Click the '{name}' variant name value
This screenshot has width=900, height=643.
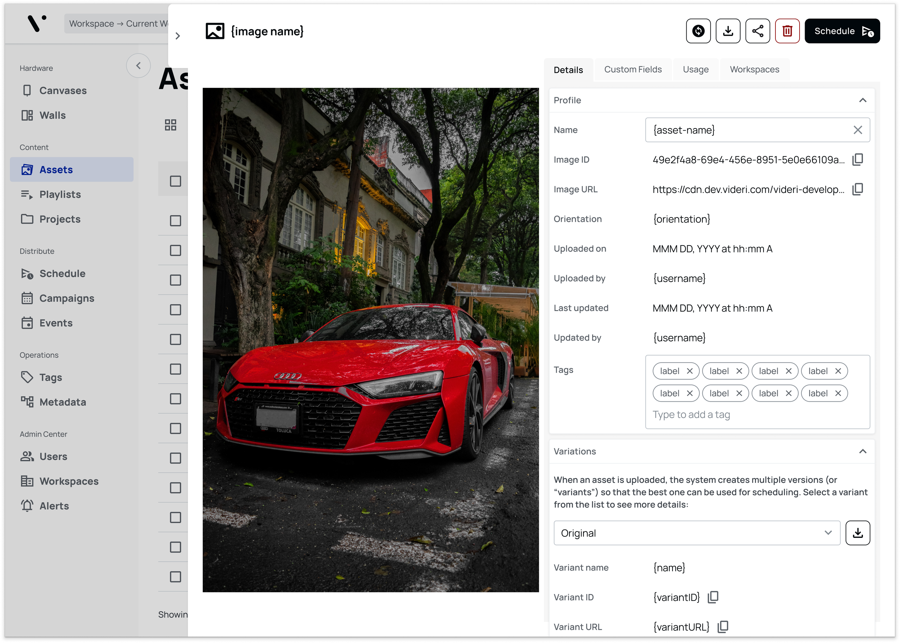(x=669, y=567)
